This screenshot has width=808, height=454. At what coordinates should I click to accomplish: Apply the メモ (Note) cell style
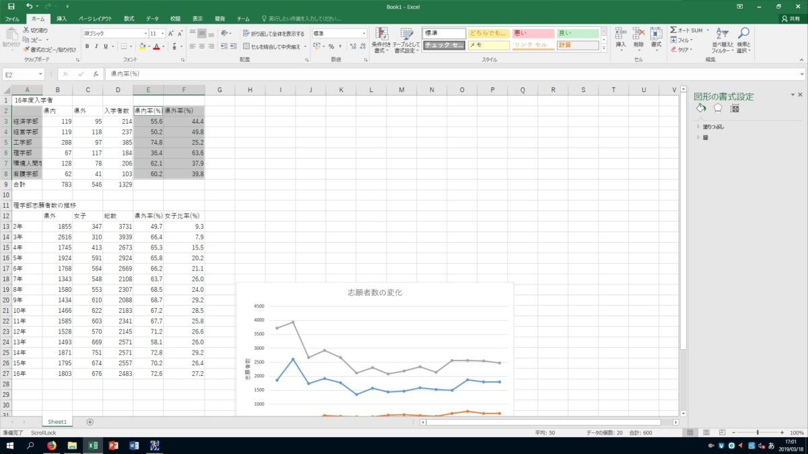coord(489,45)
